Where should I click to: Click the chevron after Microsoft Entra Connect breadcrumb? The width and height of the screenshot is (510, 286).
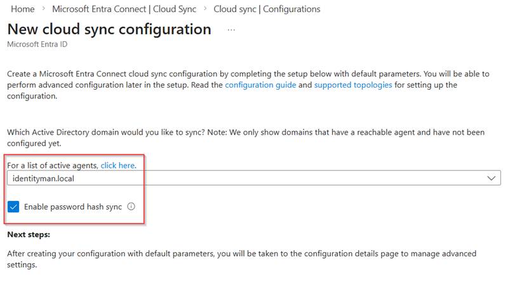205,10
